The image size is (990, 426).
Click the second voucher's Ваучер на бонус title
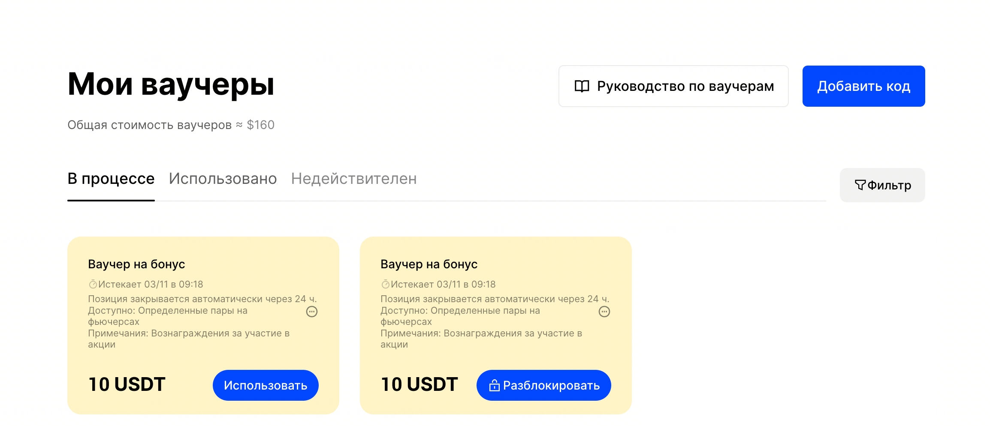tap(429, 264)
